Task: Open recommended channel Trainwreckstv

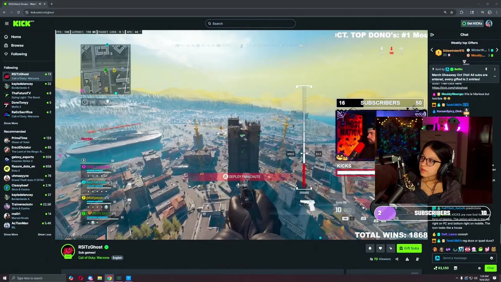Action: click(27, 206)
